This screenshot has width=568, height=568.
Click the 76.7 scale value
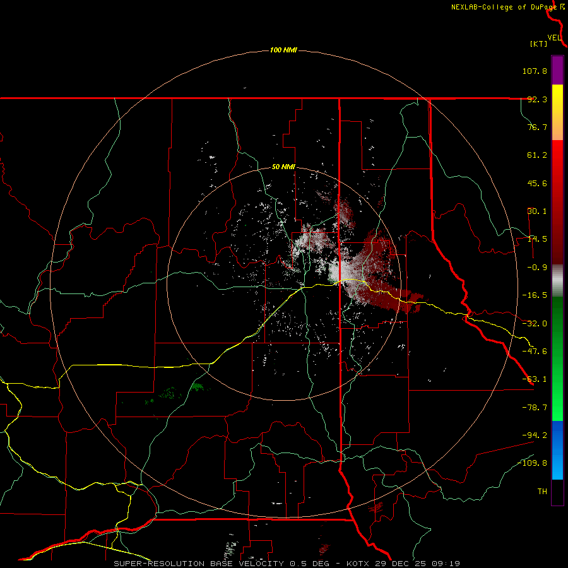pos(537,127)
